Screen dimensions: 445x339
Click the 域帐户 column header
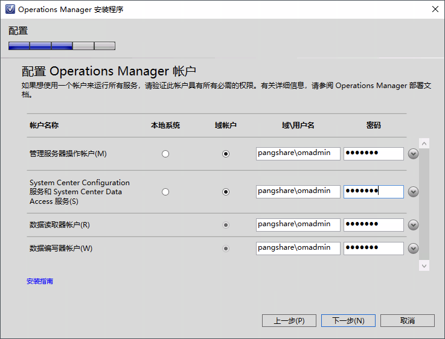(x=226, y=125)
